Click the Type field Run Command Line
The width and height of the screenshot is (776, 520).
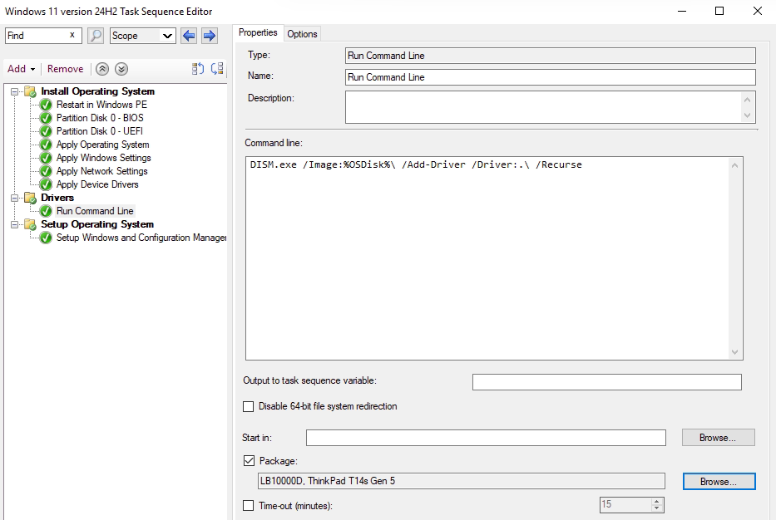coord(551,56)
